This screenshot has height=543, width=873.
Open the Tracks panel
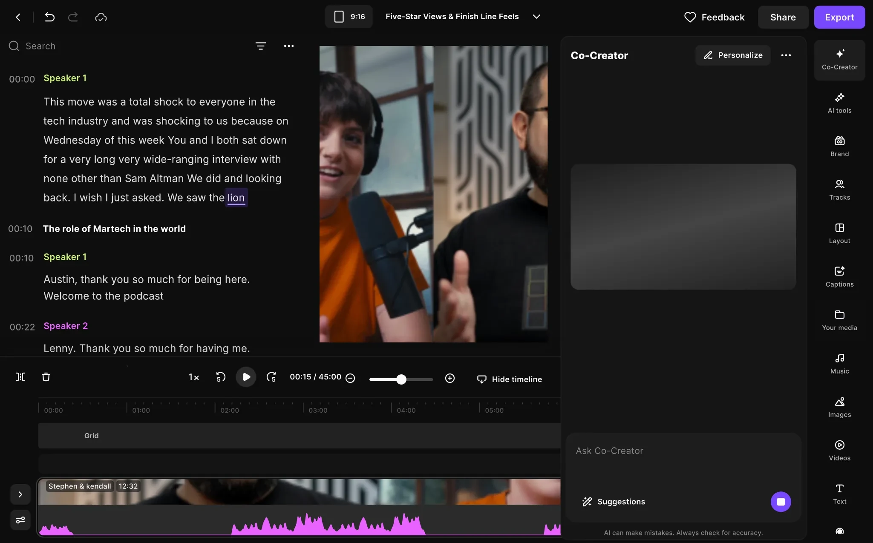coord(839,190)
